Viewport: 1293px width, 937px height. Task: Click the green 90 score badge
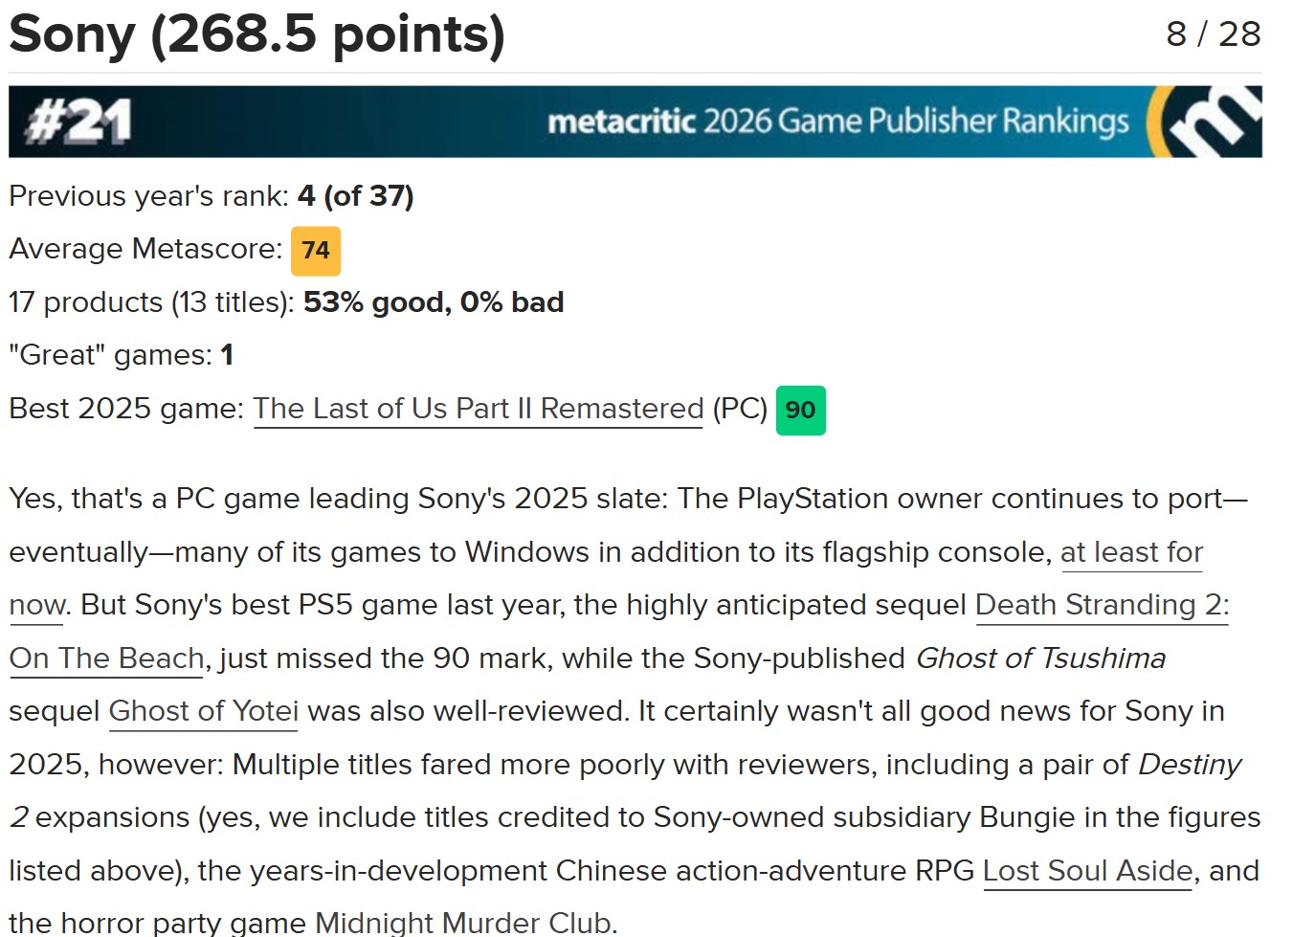pyautogui.click(x=800, y=411)
